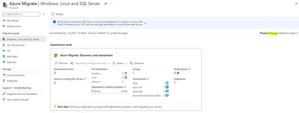The image size is (299, 113).
Task: Open the banner arrow for new features
Action: pyautogui.click(x=145, y=23)
